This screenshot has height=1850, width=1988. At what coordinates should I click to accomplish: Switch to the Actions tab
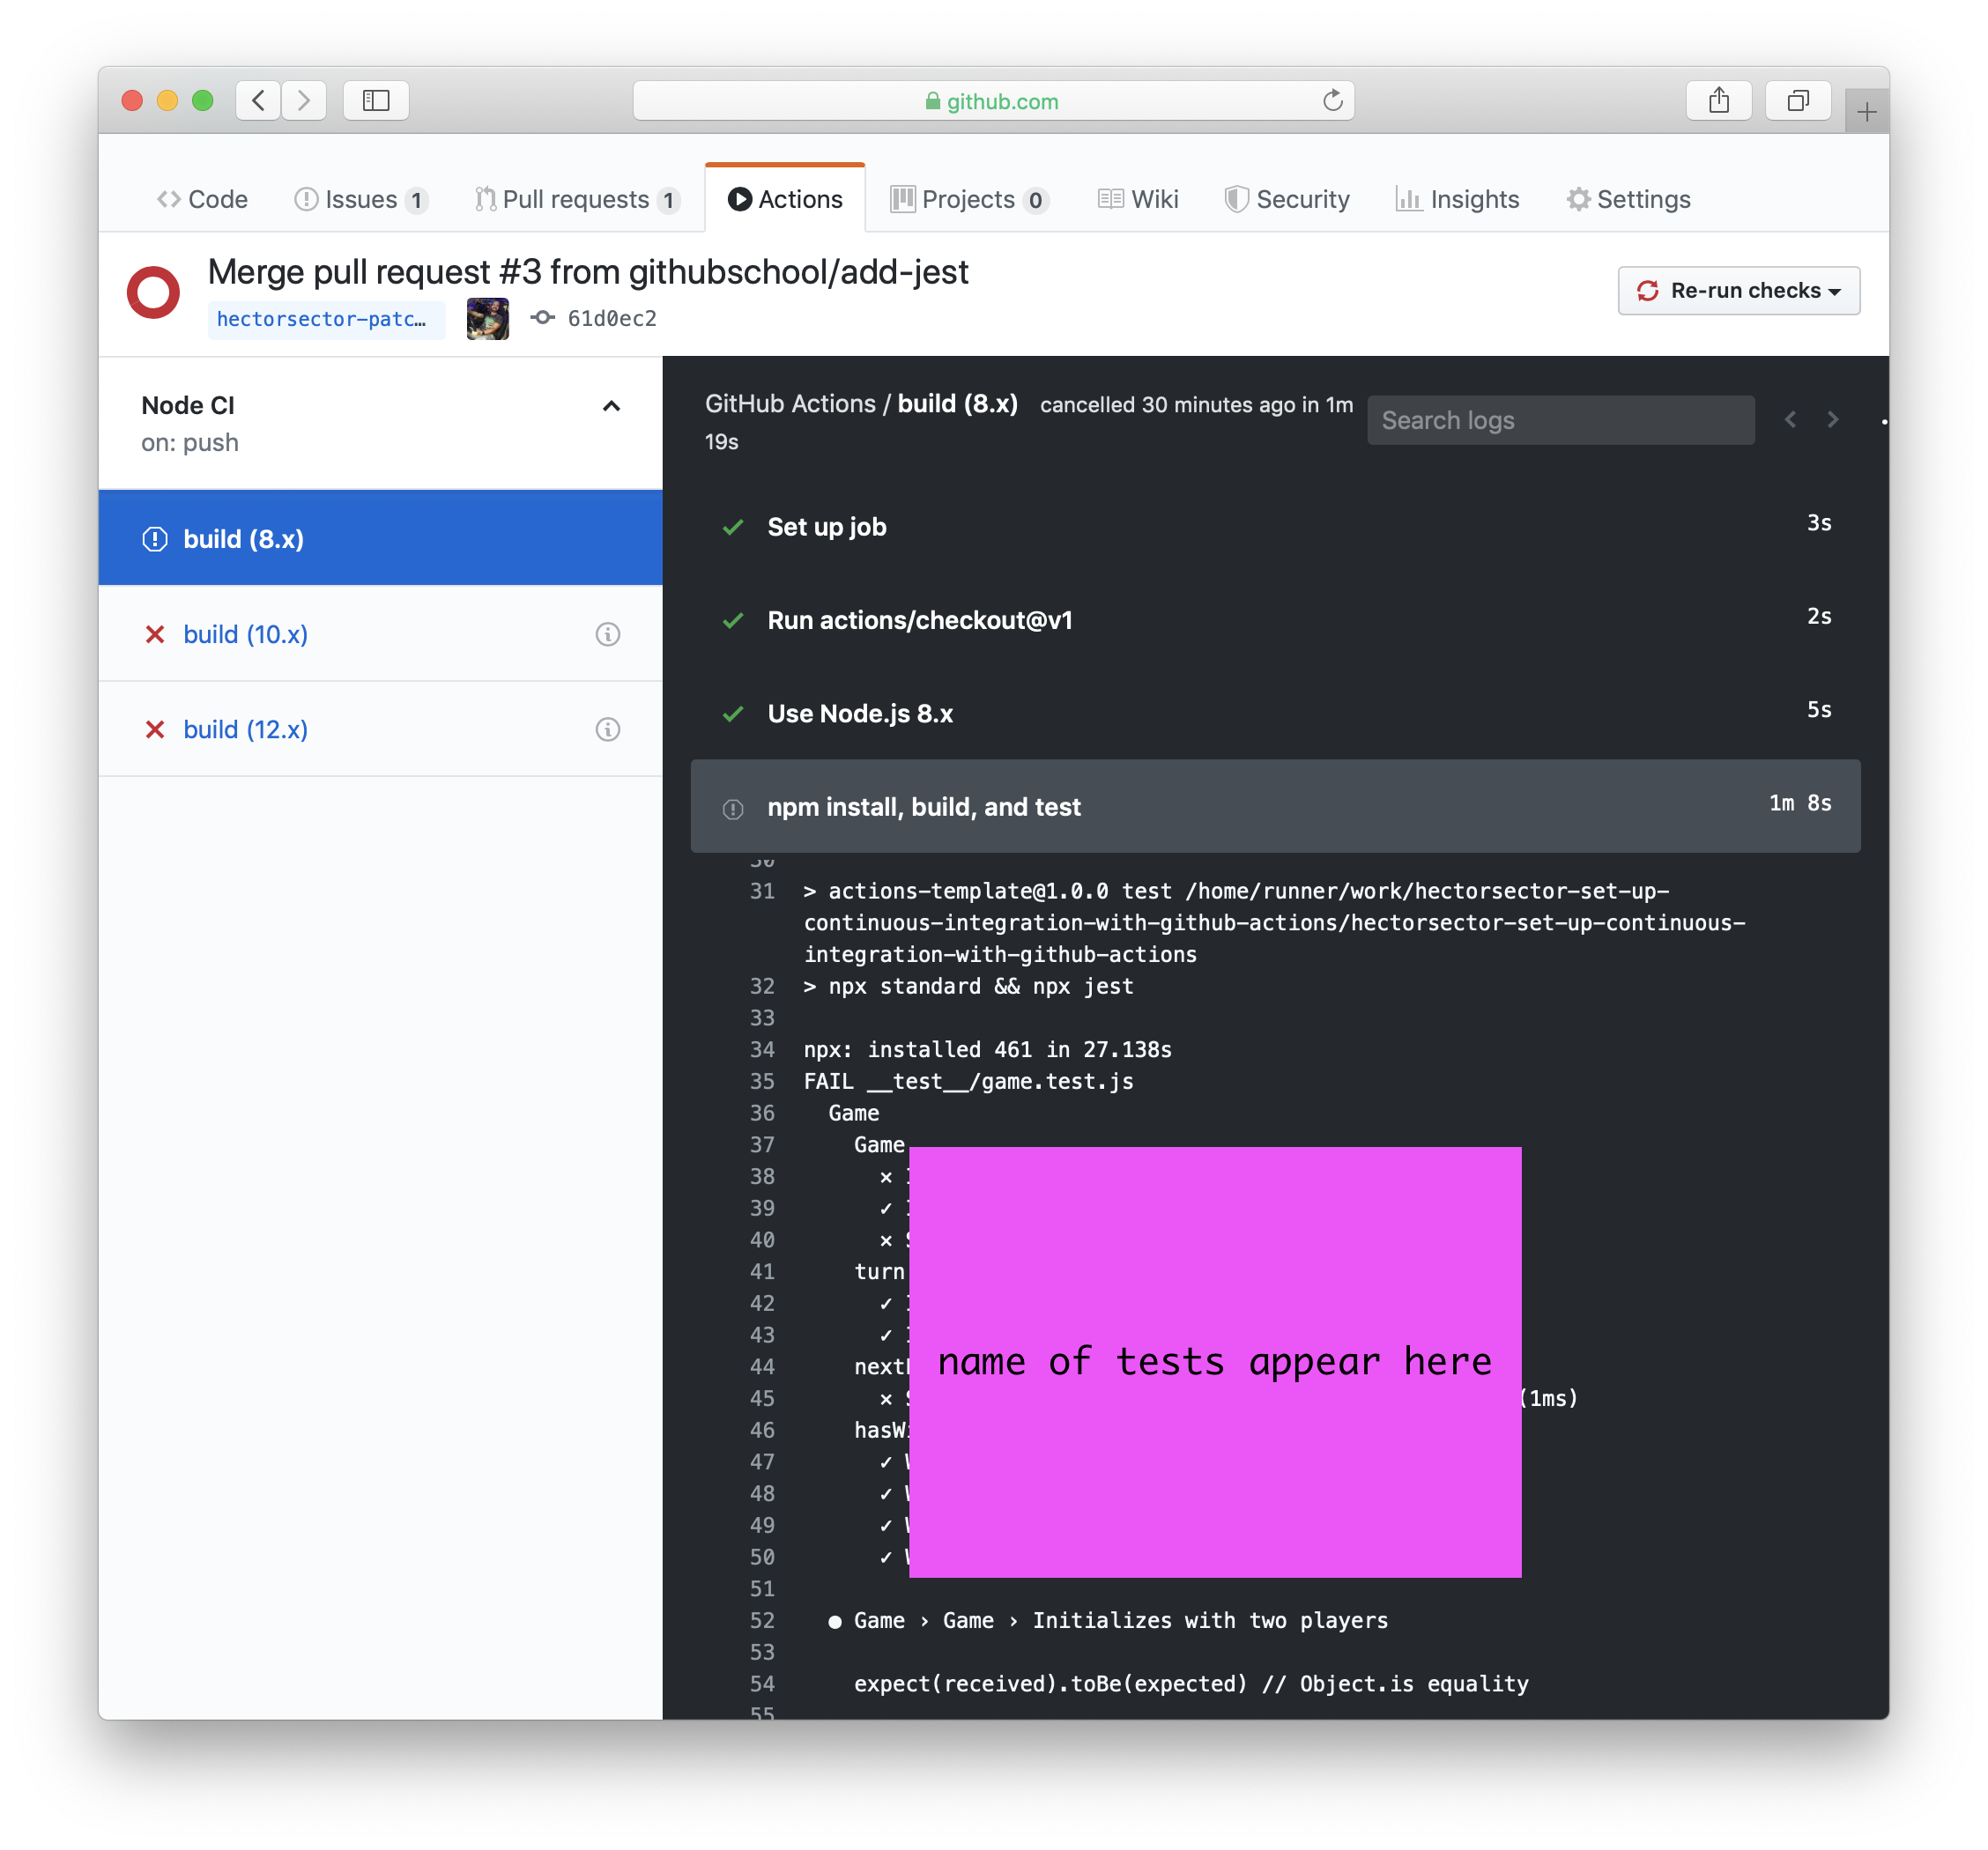point(785,199)
